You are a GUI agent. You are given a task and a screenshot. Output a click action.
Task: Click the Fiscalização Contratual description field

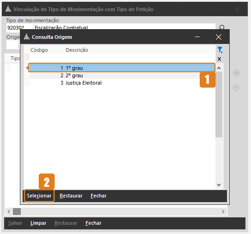pyautogui.click(x=124, y=27)
